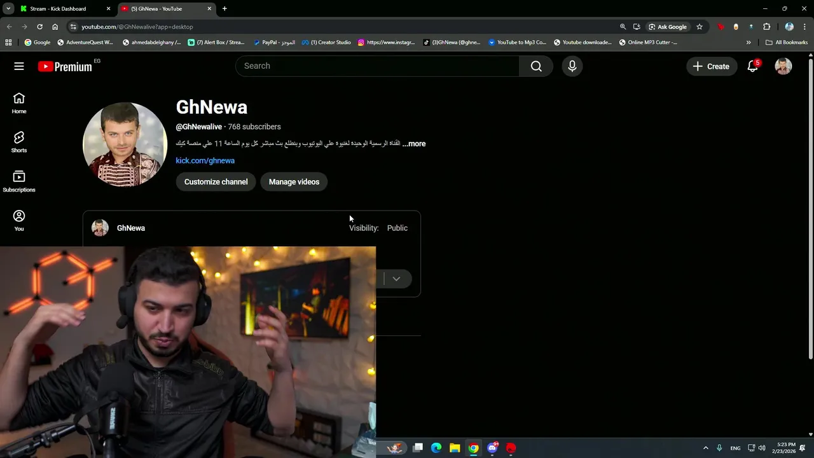Open the AdventureQuest W... bookmark
The width and height of the screenshot is (814, 458).
(x=85, y=43)
